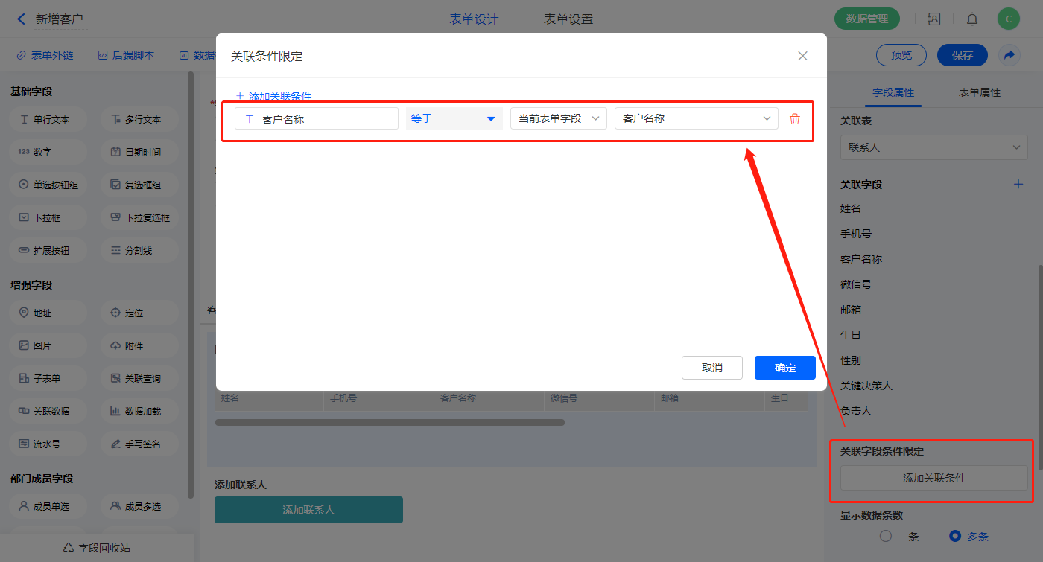The height and width of the screenshot is (562, 1043).
Task: Open the user avatar menu
Action: click(x=1008, y=19)
